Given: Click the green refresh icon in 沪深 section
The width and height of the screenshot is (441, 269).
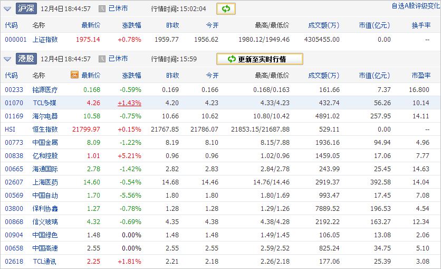Looking at the screenshot, I should (x=226, y=9).
